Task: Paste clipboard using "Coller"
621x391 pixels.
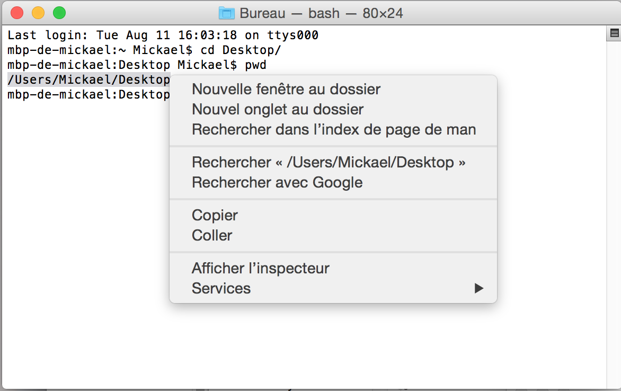Action: pos(211,235)
